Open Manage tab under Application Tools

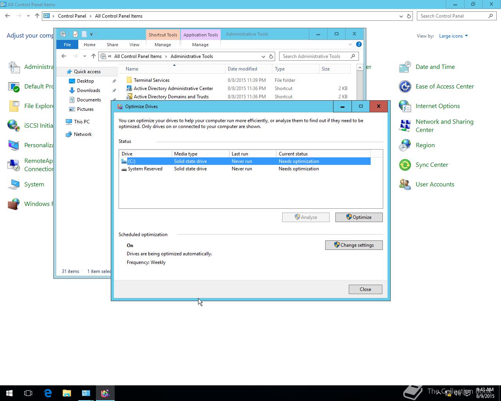(200, 45)
